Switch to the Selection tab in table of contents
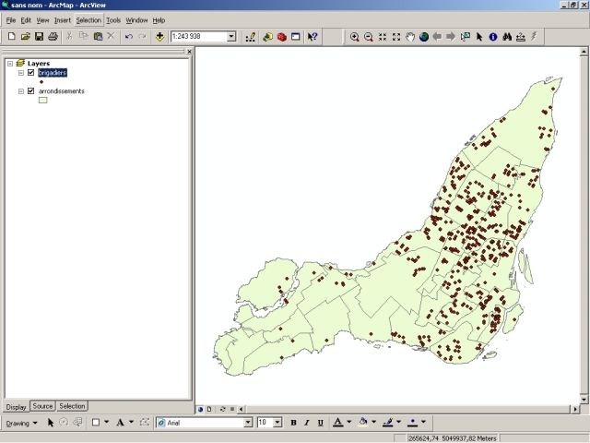This screenshot has width=590, height=443. pos(72,406)
